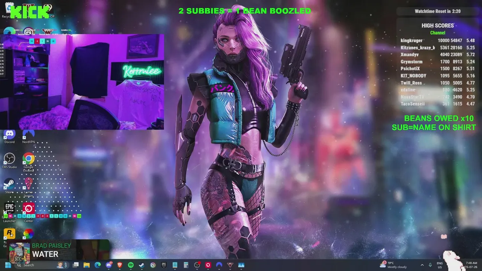Open the ENG US language switcher
The width and height of the screenshot is (482, 271).
440,265
